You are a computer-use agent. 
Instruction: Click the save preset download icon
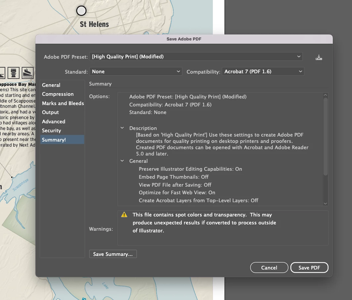click(319, 58)
